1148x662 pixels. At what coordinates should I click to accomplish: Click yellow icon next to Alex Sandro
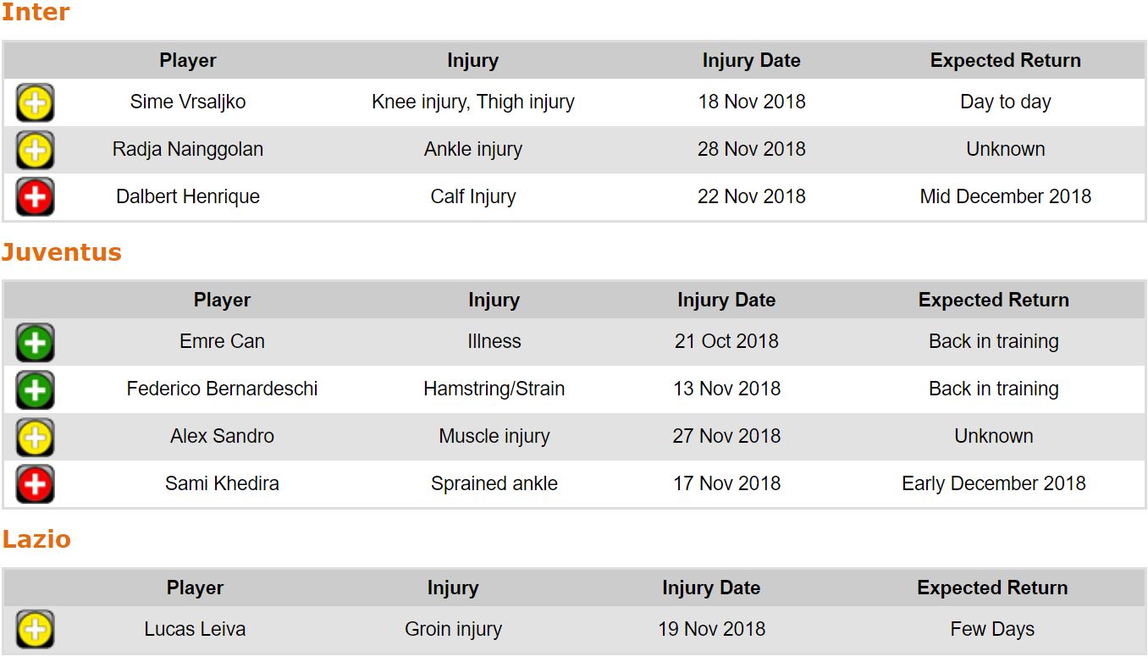click(x=35, y=437)
